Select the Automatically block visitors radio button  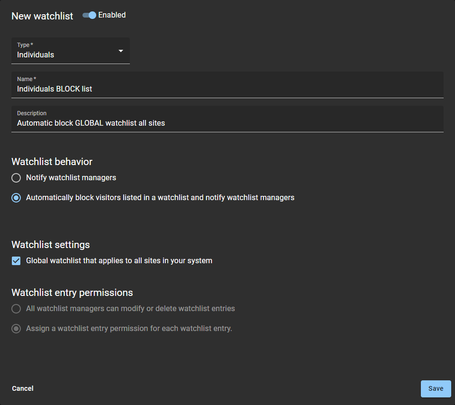tap(17, 198)
